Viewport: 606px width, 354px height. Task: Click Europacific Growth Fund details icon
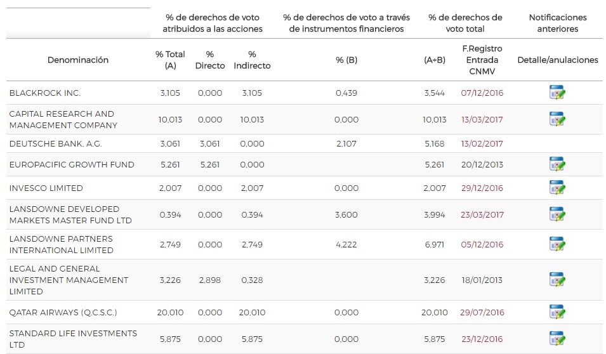pos(557,164)
